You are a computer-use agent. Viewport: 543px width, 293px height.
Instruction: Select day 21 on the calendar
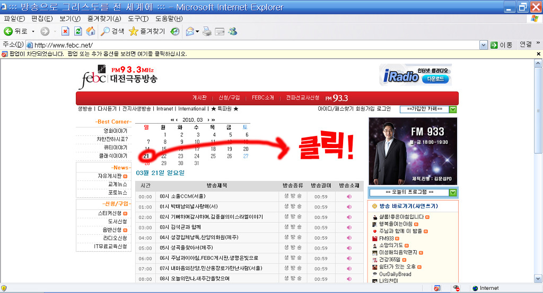(147, 156)
